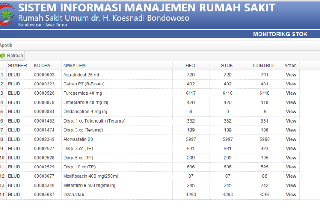Select drug code 00002528 cell

tap(44, 158)
